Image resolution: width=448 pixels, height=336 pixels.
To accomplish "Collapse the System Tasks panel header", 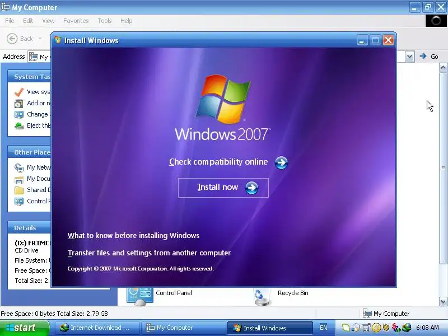I will (x=30, y=77).
